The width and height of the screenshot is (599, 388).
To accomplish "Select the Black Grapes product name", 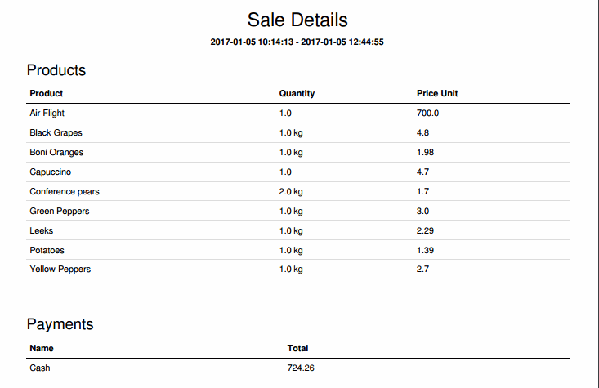I will [56, 133].
